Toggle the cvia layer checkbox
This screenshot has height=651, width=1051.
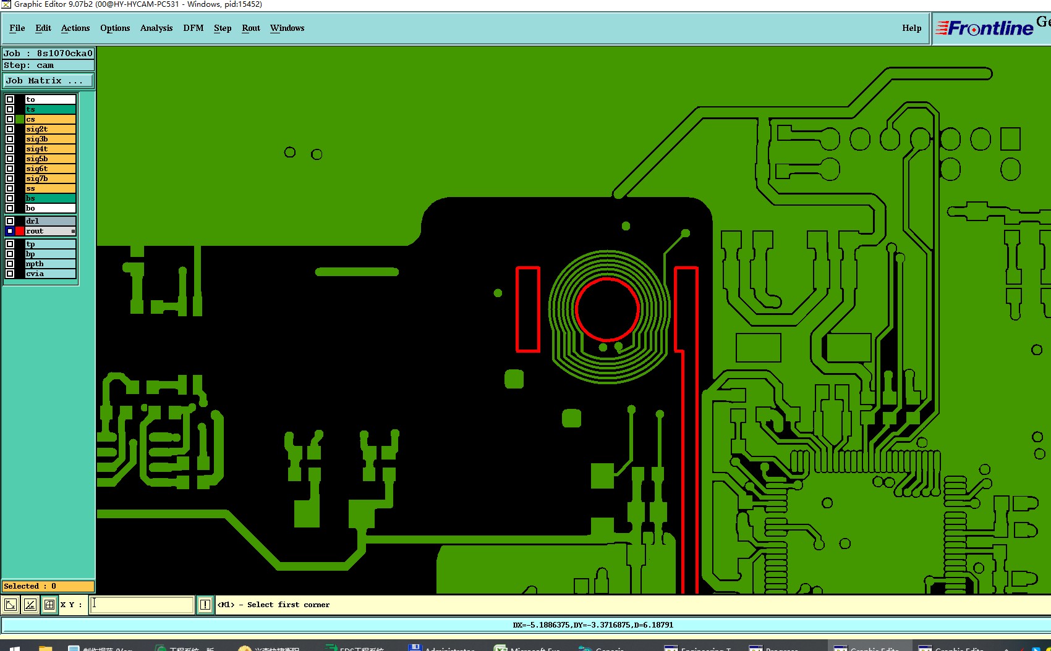click(x=10, y=274)
